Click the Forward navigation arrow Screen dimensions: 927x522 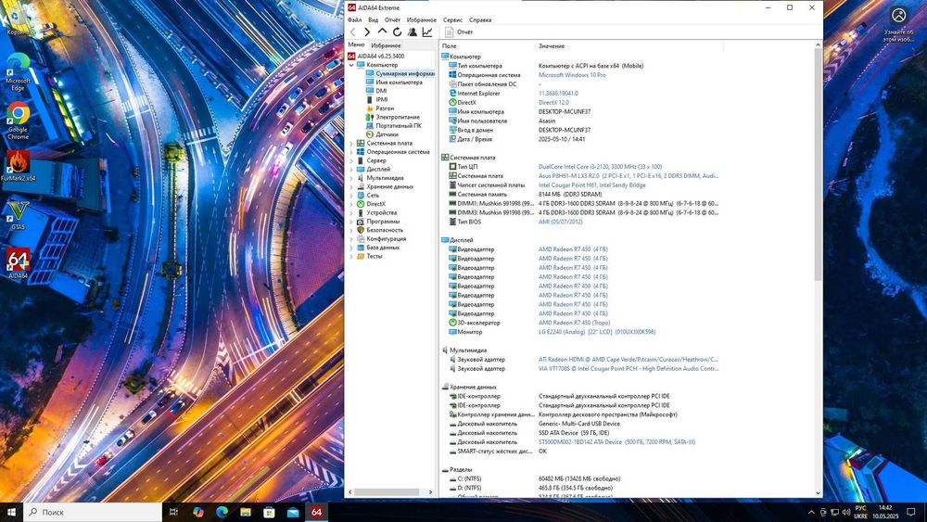367,32
